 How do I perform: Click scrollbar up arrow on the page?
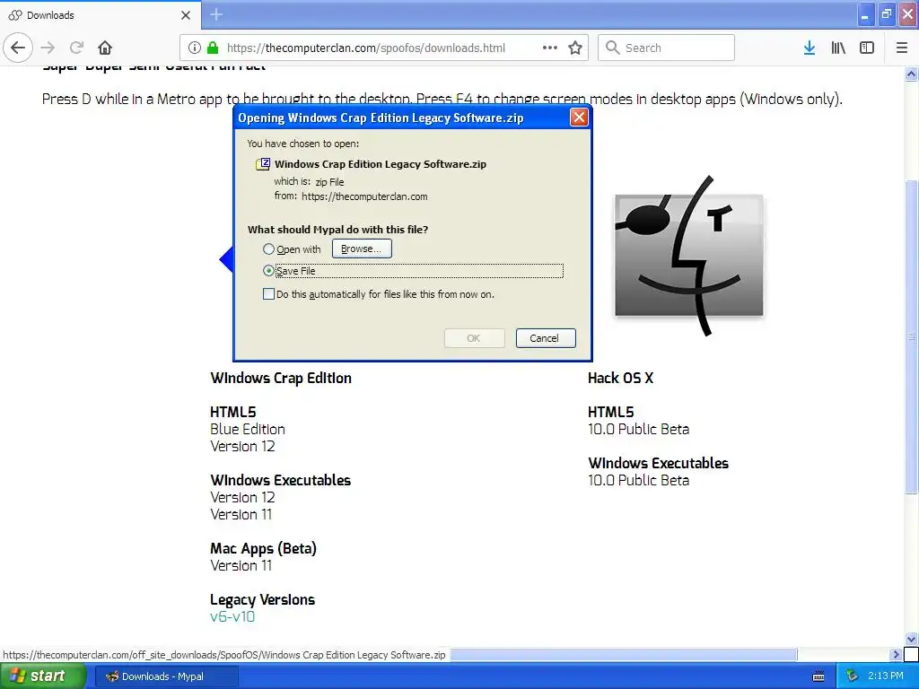click(911, 74)
